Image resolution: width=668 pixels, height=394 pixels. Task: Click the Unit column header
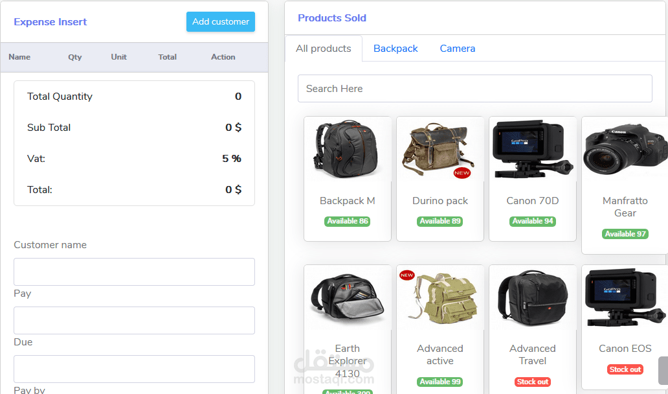pos(119,57)
